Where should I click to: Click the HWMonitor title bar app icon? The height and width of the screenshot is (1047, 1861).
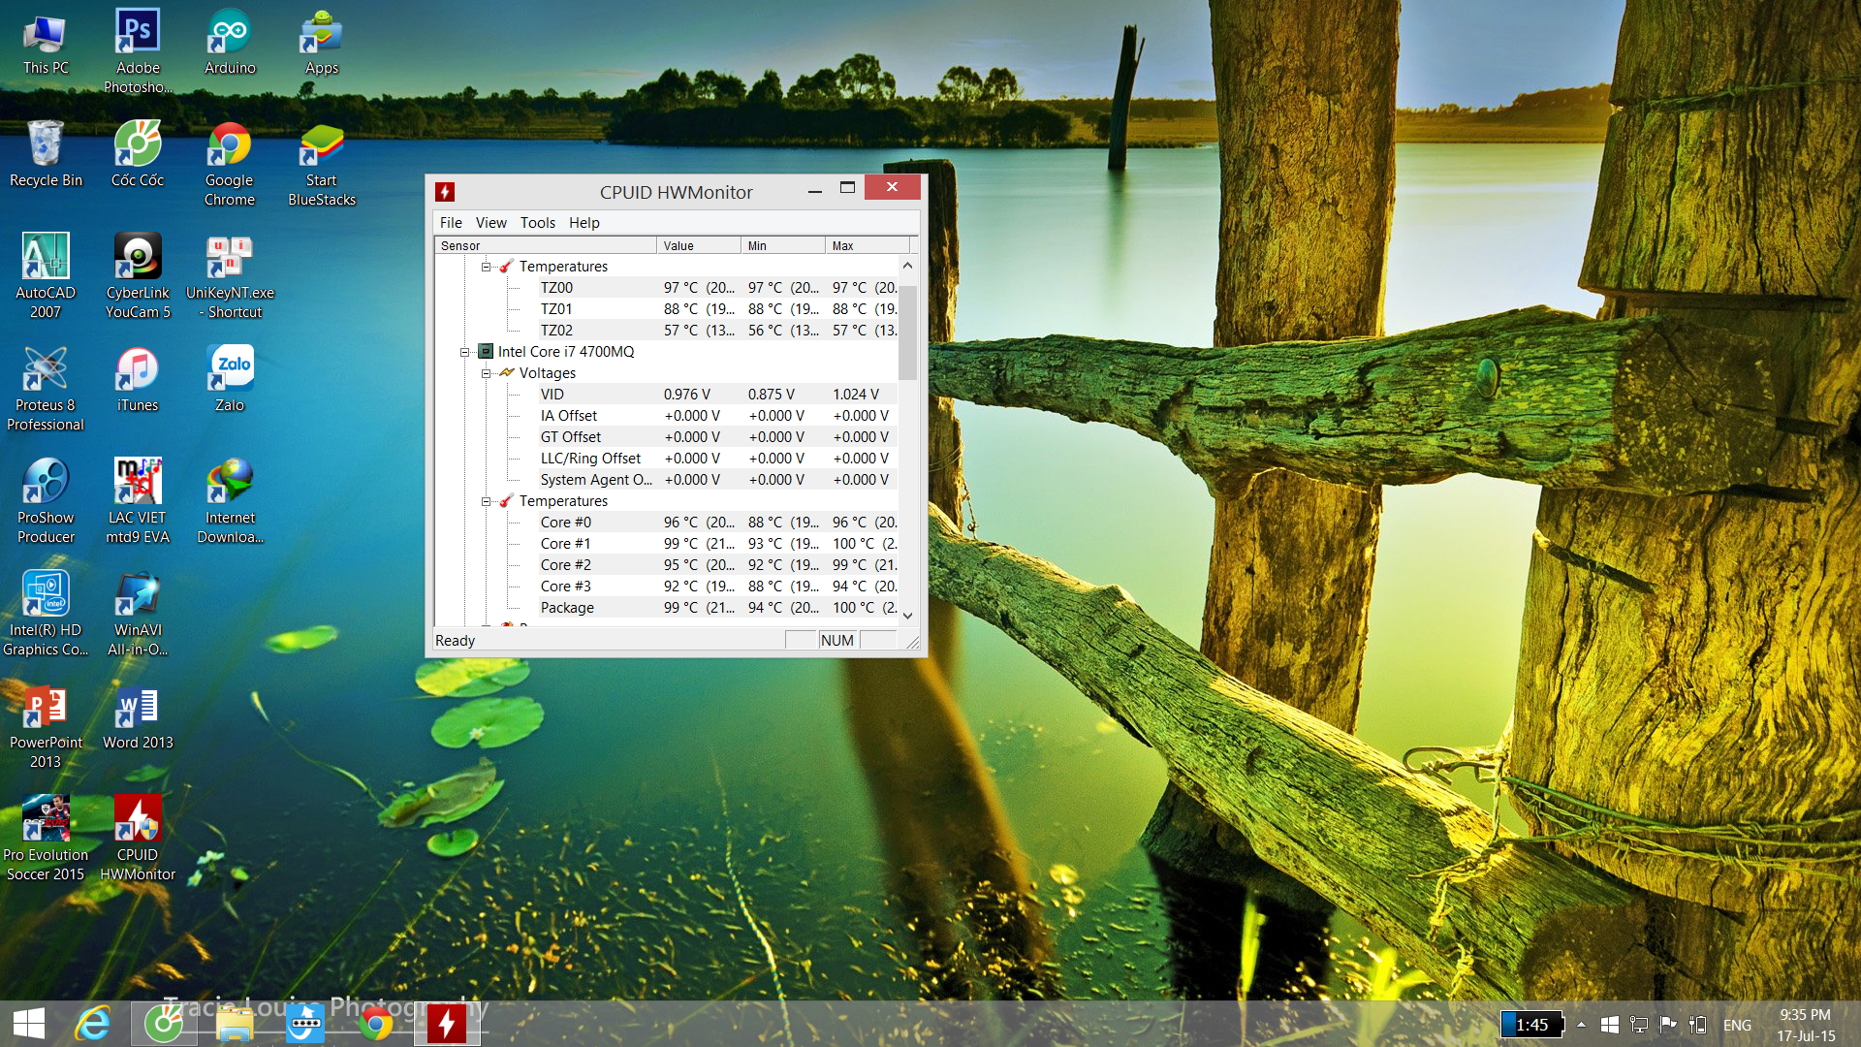point(445,192)
